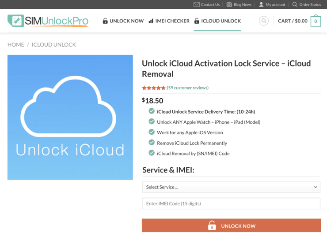
Task: Click the Enter IMEI Code field
Action: tap(231, 203)
